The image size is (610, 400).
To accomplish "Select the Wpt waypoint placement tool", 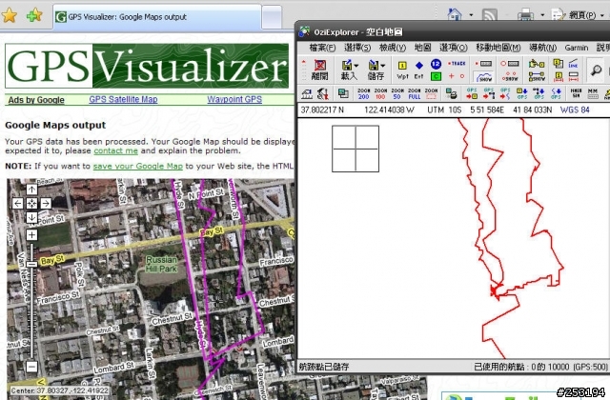I will (x=402, y=70).
